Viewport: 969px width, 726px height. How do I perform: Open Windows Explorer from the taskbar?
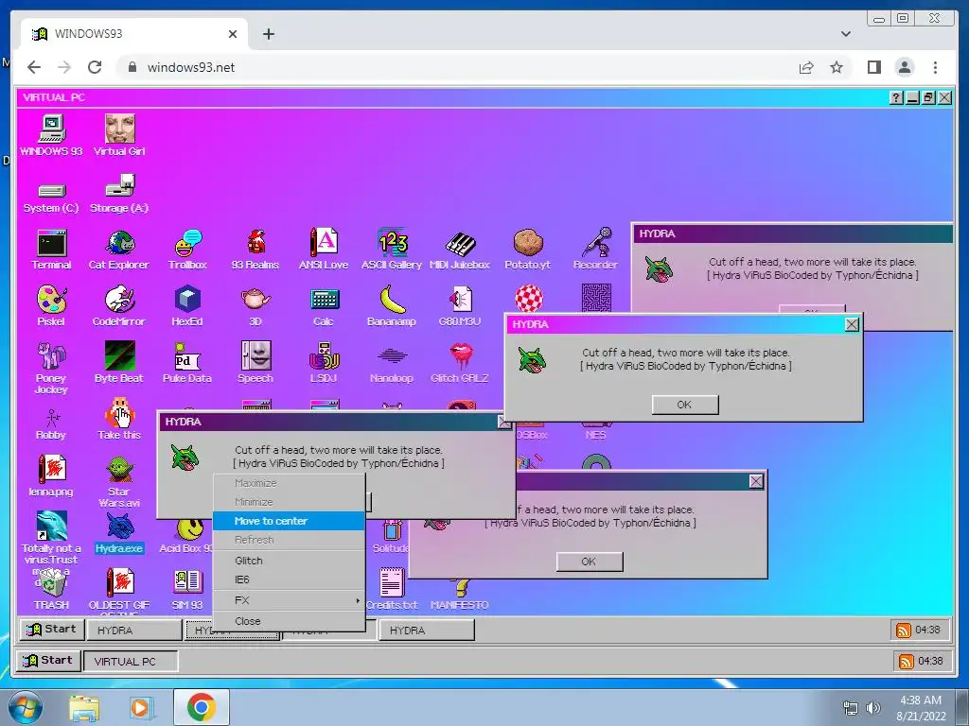tap(84, 708)
